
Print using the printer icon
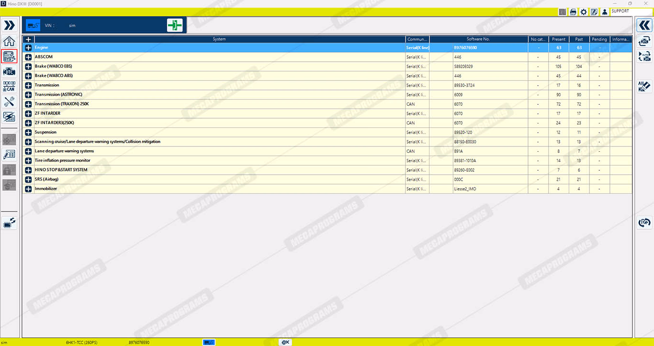pos(573,12)
